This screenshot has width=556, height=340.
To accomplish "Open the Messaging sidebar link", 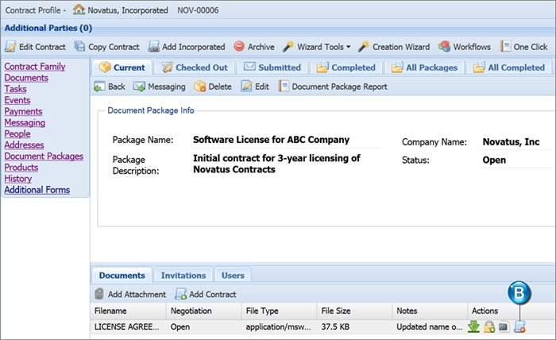I will [x=25, y=122].
